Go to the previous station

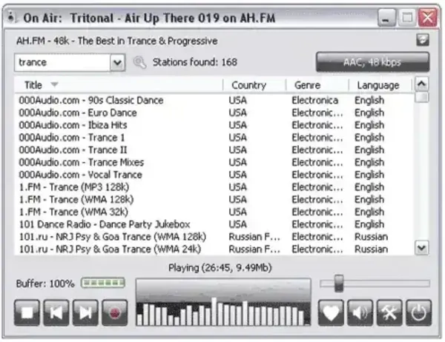pos(56,312)
